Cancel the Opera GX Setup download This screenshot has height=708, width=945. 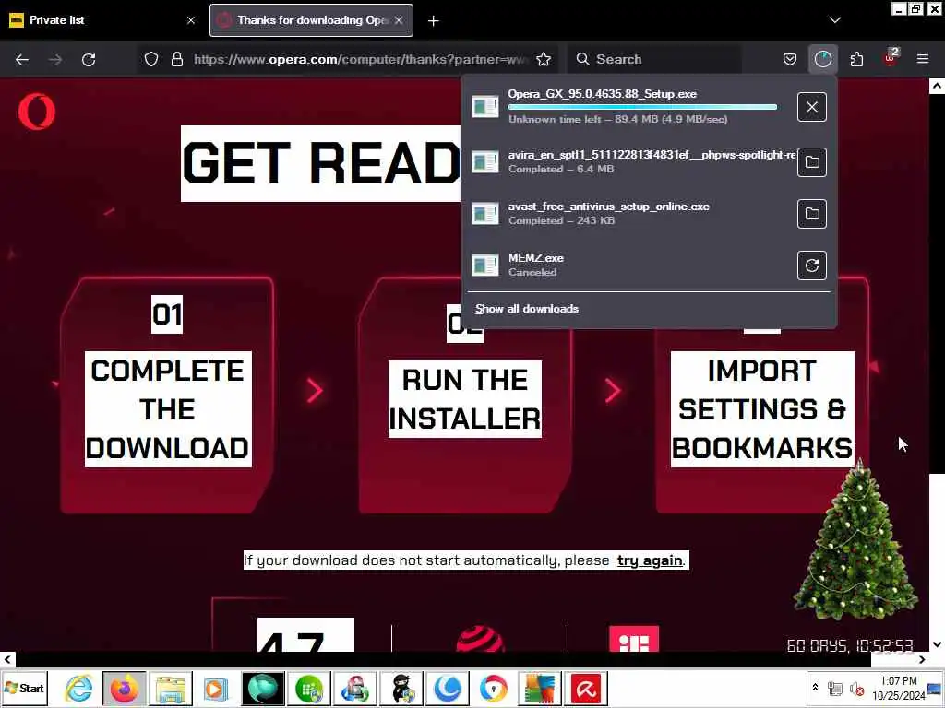click(812, 107)
